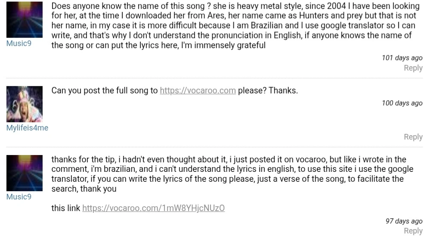428x236 pixels.
Task: Click the '97 days ago' timestamp
Action: (403, 221)
